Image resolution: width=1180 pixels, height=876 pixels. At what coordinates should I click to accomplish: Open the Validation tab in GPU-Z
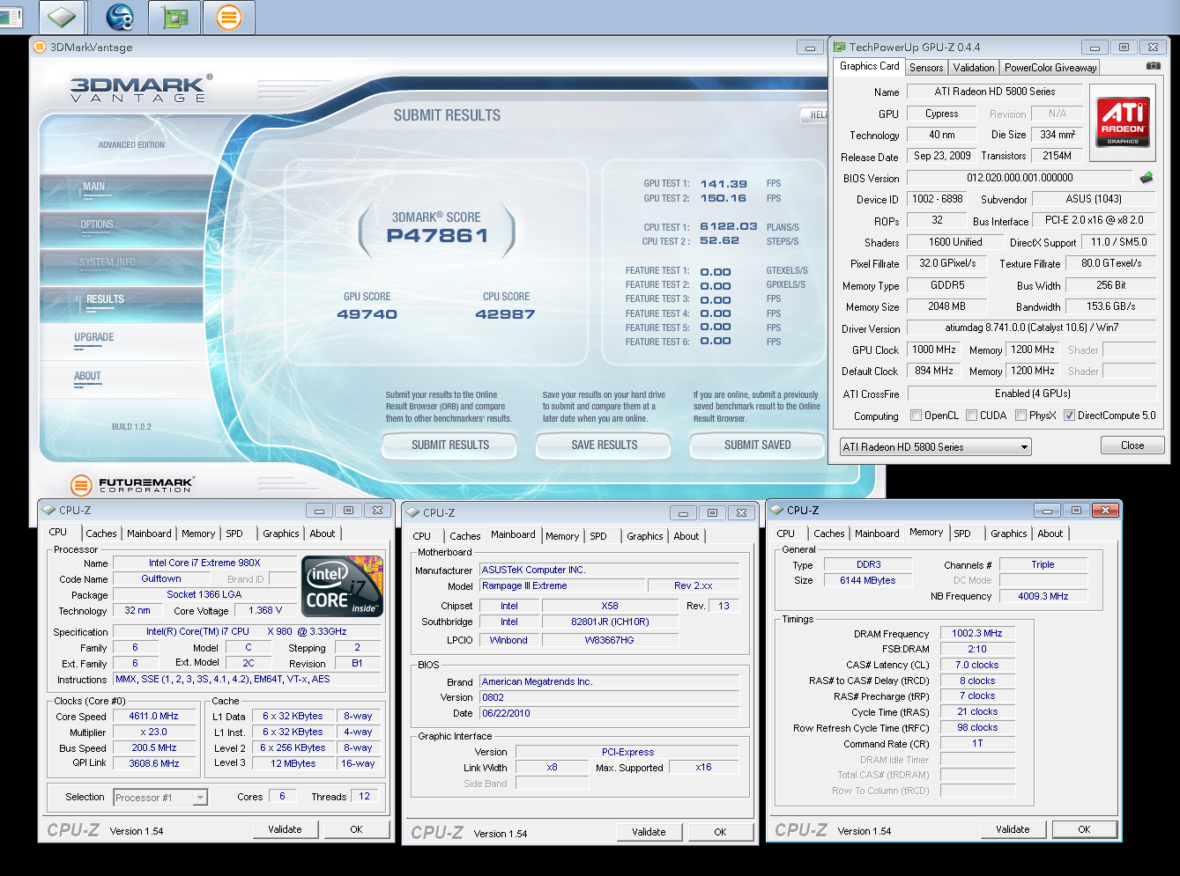click(x=974, y=67)
